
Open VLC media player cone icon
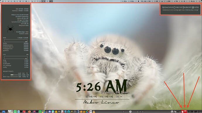pyautogui.click(x=94, y=112)
